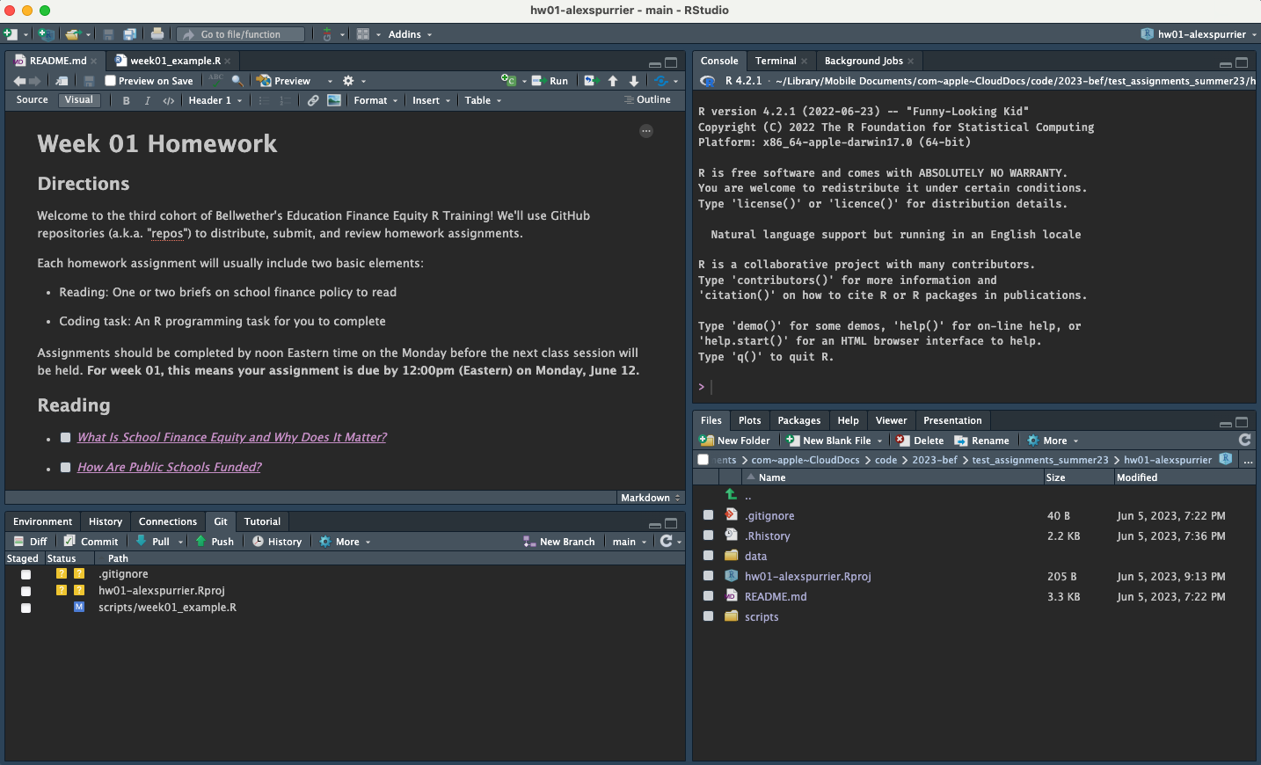Check the box next to README.md file
1261x765 pixels.
[708, 596]
